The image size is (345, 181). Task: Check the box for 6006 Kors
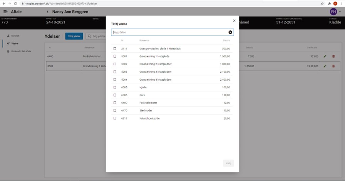[x=115, y=95]
